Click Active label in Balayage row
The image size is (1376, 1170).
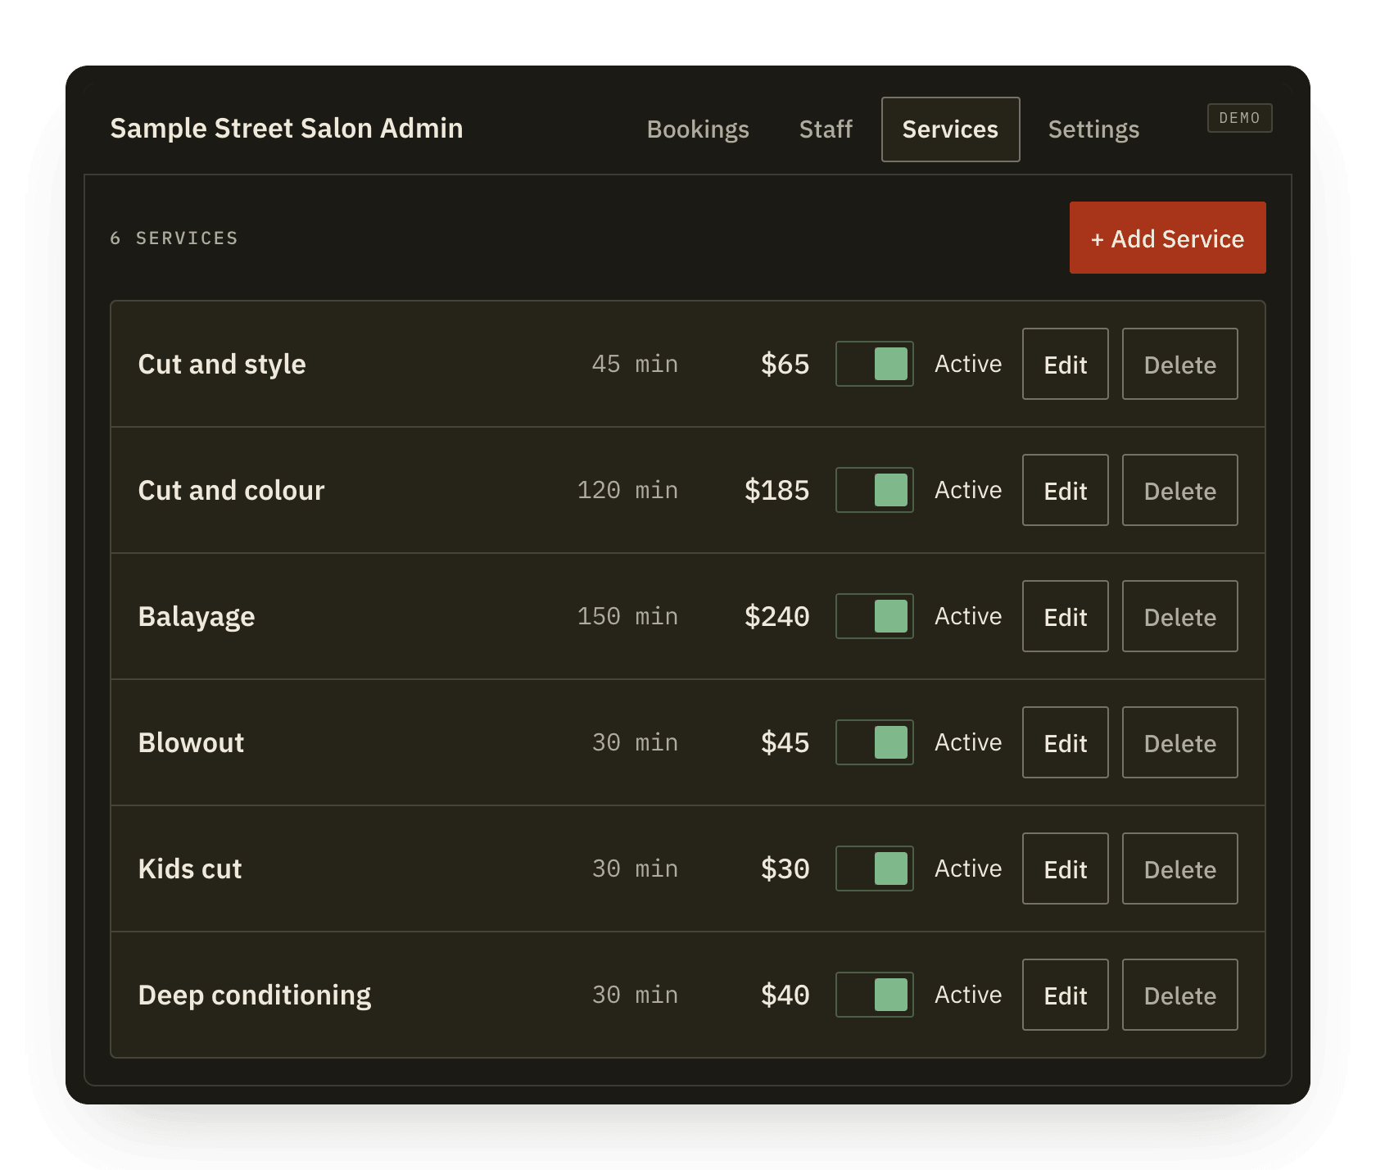click(968, 616)
